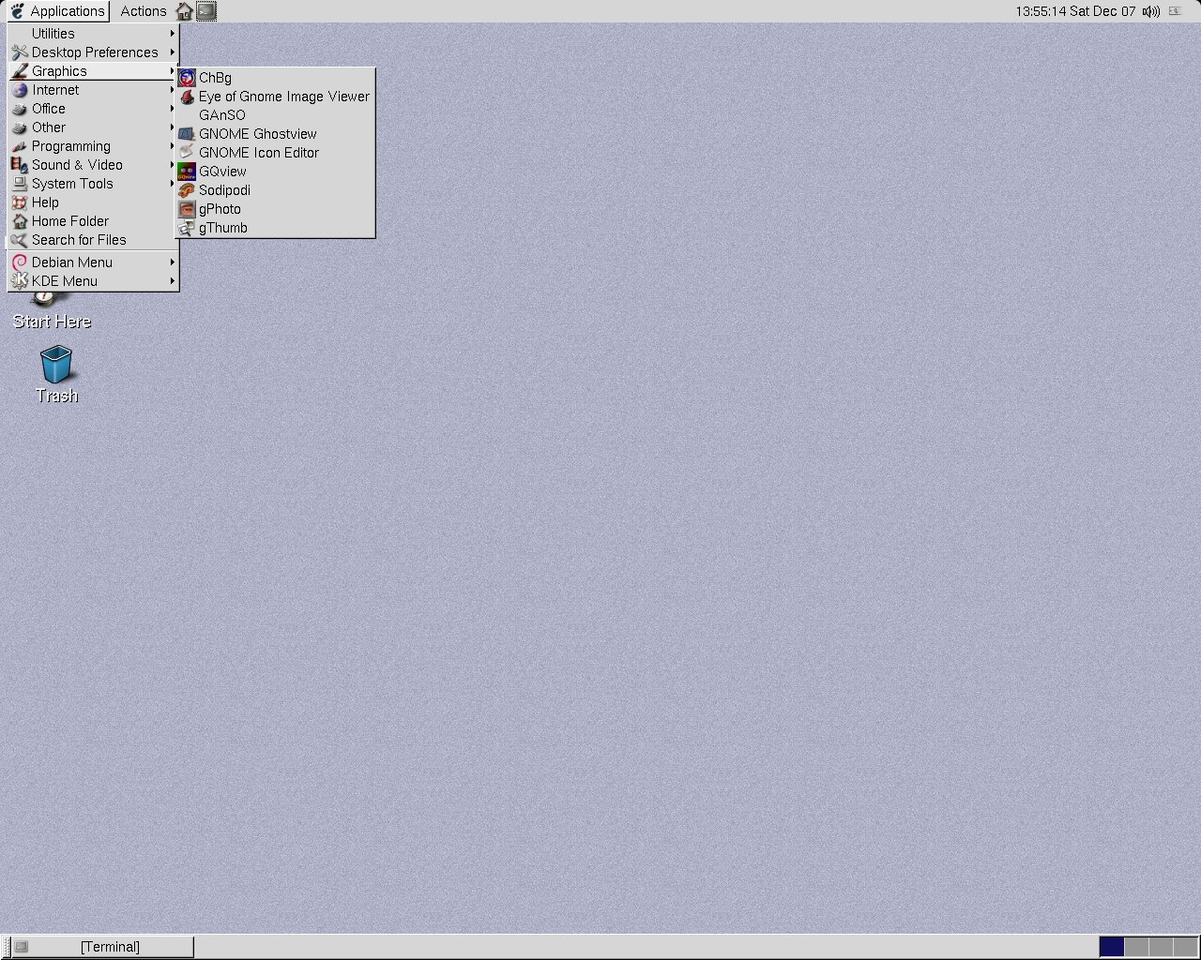This screenshot has height=960, width=1201.
Task: Launch GQview image viewer
Action: click(222, 172)
